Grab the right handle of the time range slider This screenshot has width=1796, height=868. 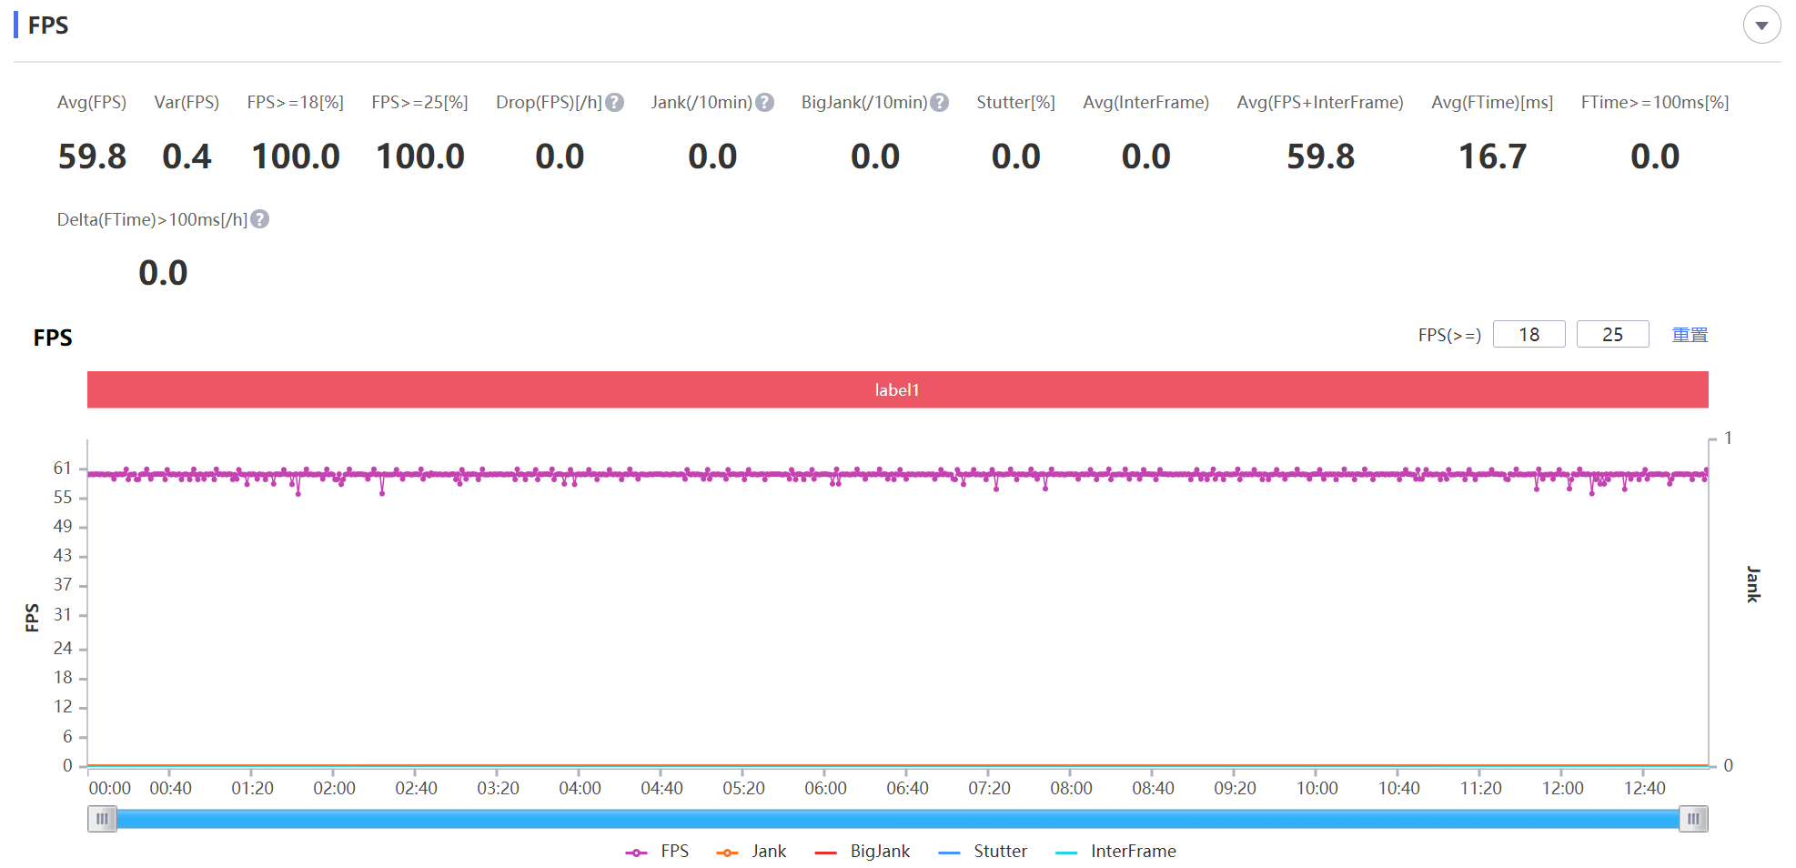(x=1693, y=819)
